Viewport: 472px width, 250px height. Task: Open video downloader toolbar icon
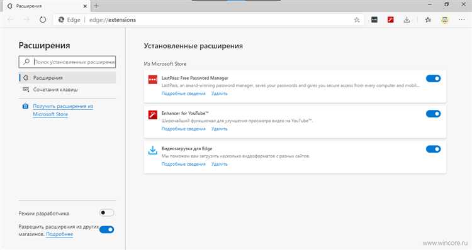click(407, 20)
